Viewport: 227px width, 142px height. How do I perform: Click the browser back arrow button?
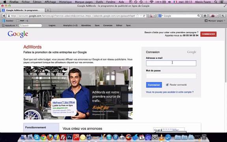[4, 16]
